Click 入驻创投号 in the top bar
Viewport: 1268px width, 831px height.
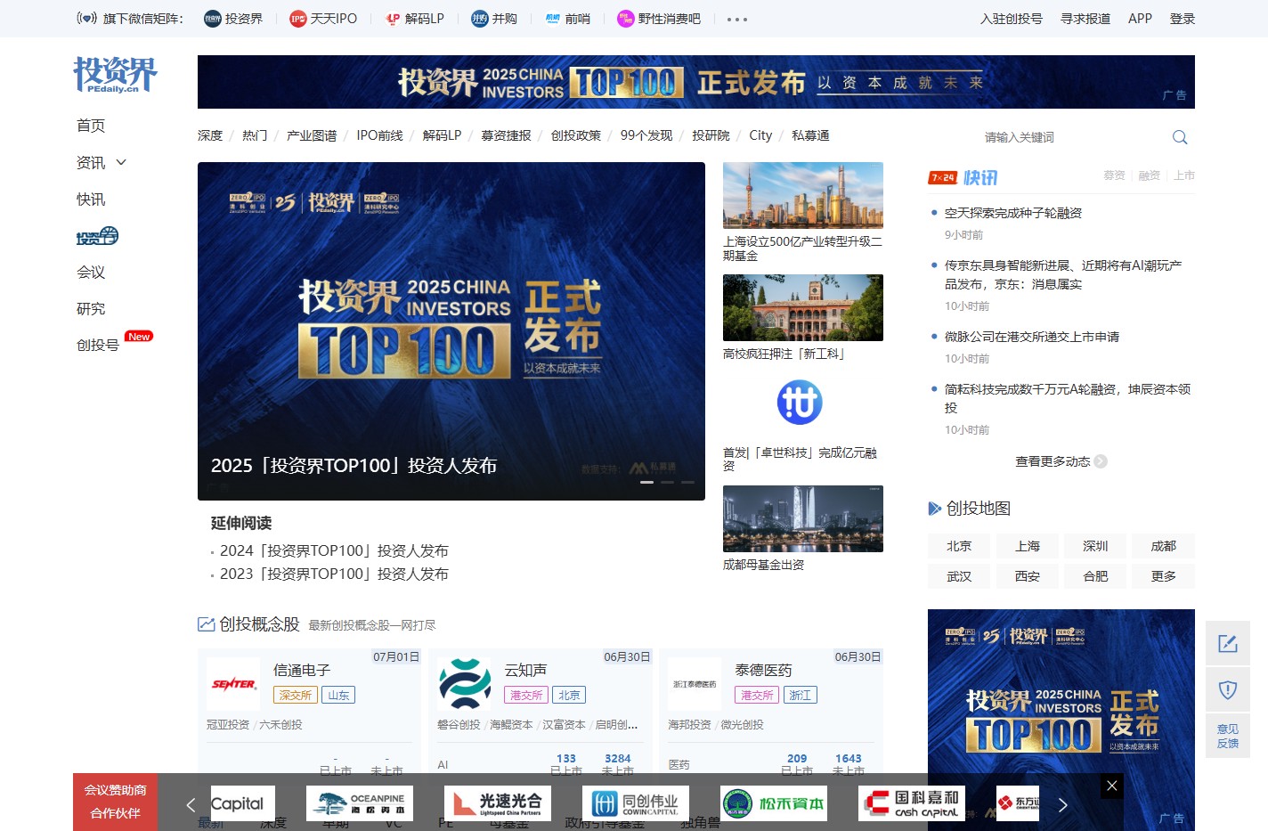coord(1012,19)
